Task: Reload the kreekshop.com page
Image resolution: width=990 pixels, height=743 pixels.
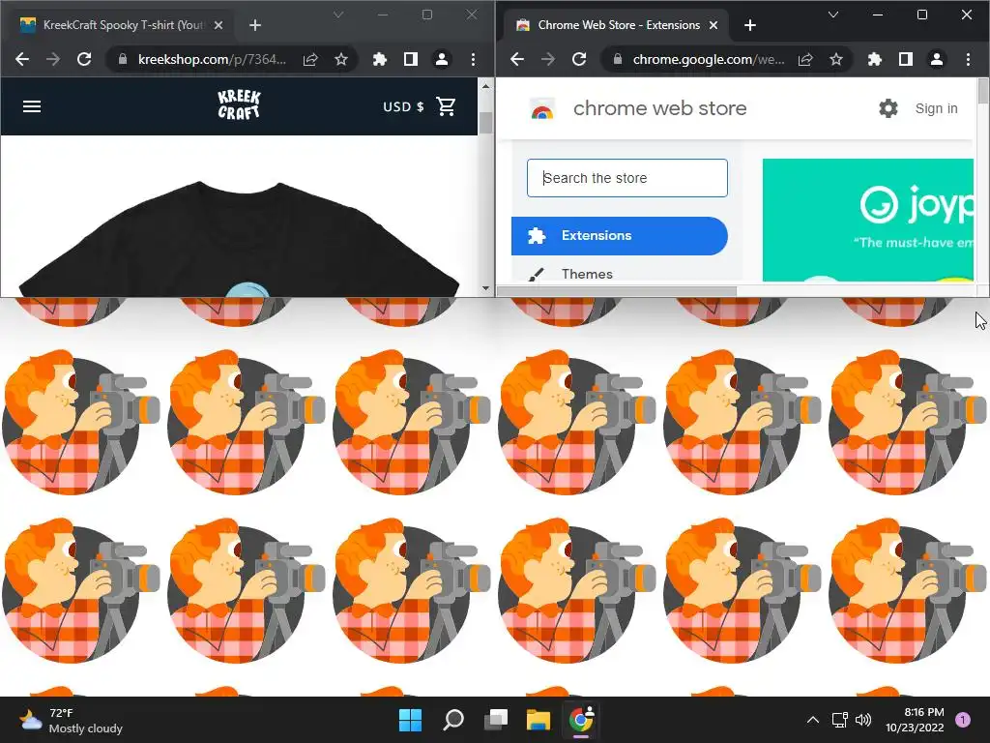Action: (x=84, y=59)
